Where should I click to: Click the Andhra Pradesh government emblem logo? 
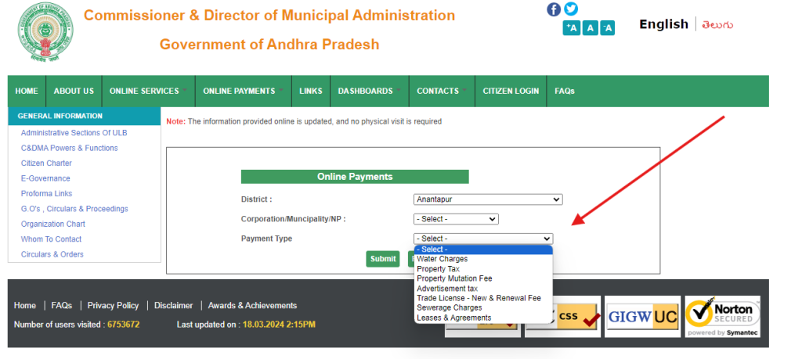tap(43, 34)
